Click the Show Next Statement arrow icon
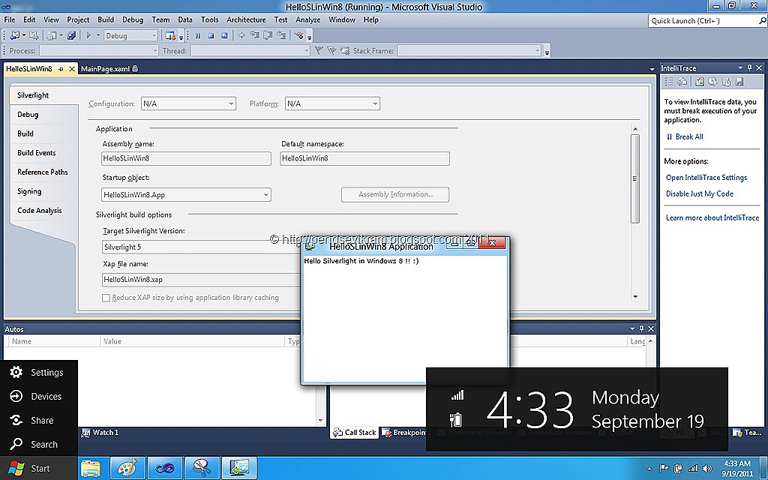Viewport: 768px width, 480px height. pos(241,35)
